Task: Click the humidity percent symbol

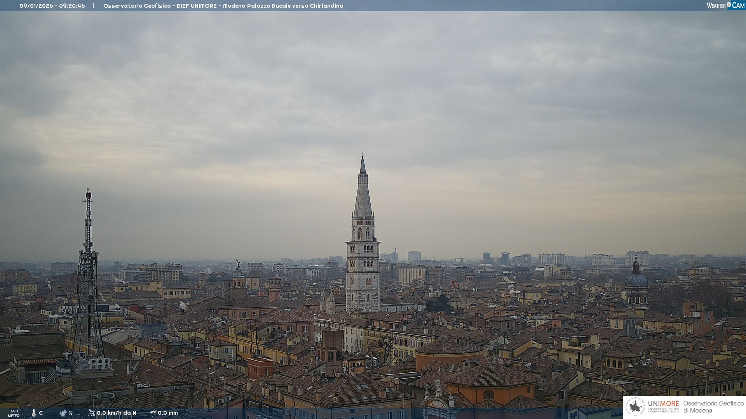Action: pos(71,413)
